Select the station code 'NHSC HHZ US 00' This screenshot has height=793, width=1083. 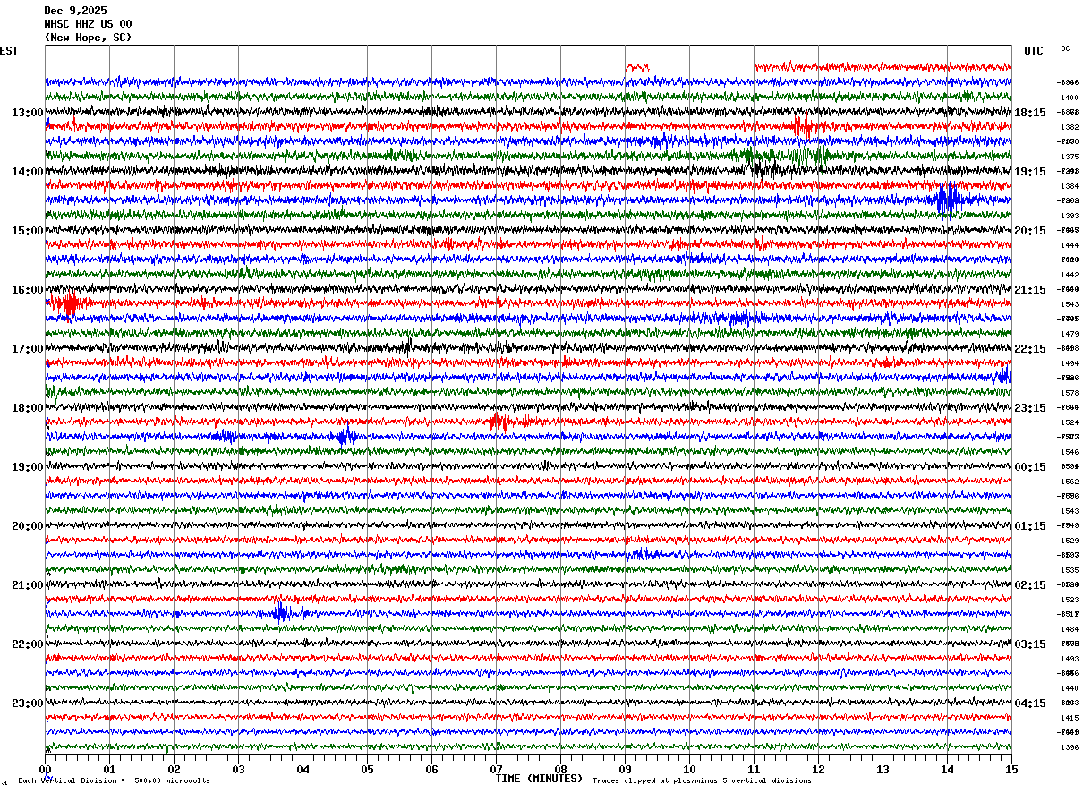88,24
